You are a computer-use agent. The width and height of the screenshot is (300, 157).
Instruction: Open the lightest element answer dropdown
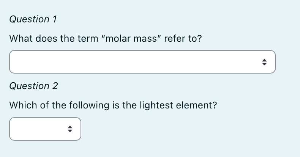pyautogui.click(x=45, y=129)
